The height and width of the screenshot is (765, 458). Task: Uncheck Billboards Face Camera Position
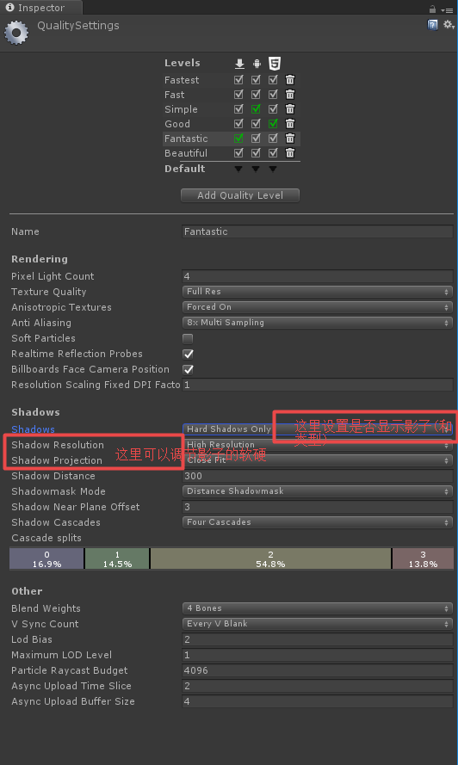[x=188, y=370]
